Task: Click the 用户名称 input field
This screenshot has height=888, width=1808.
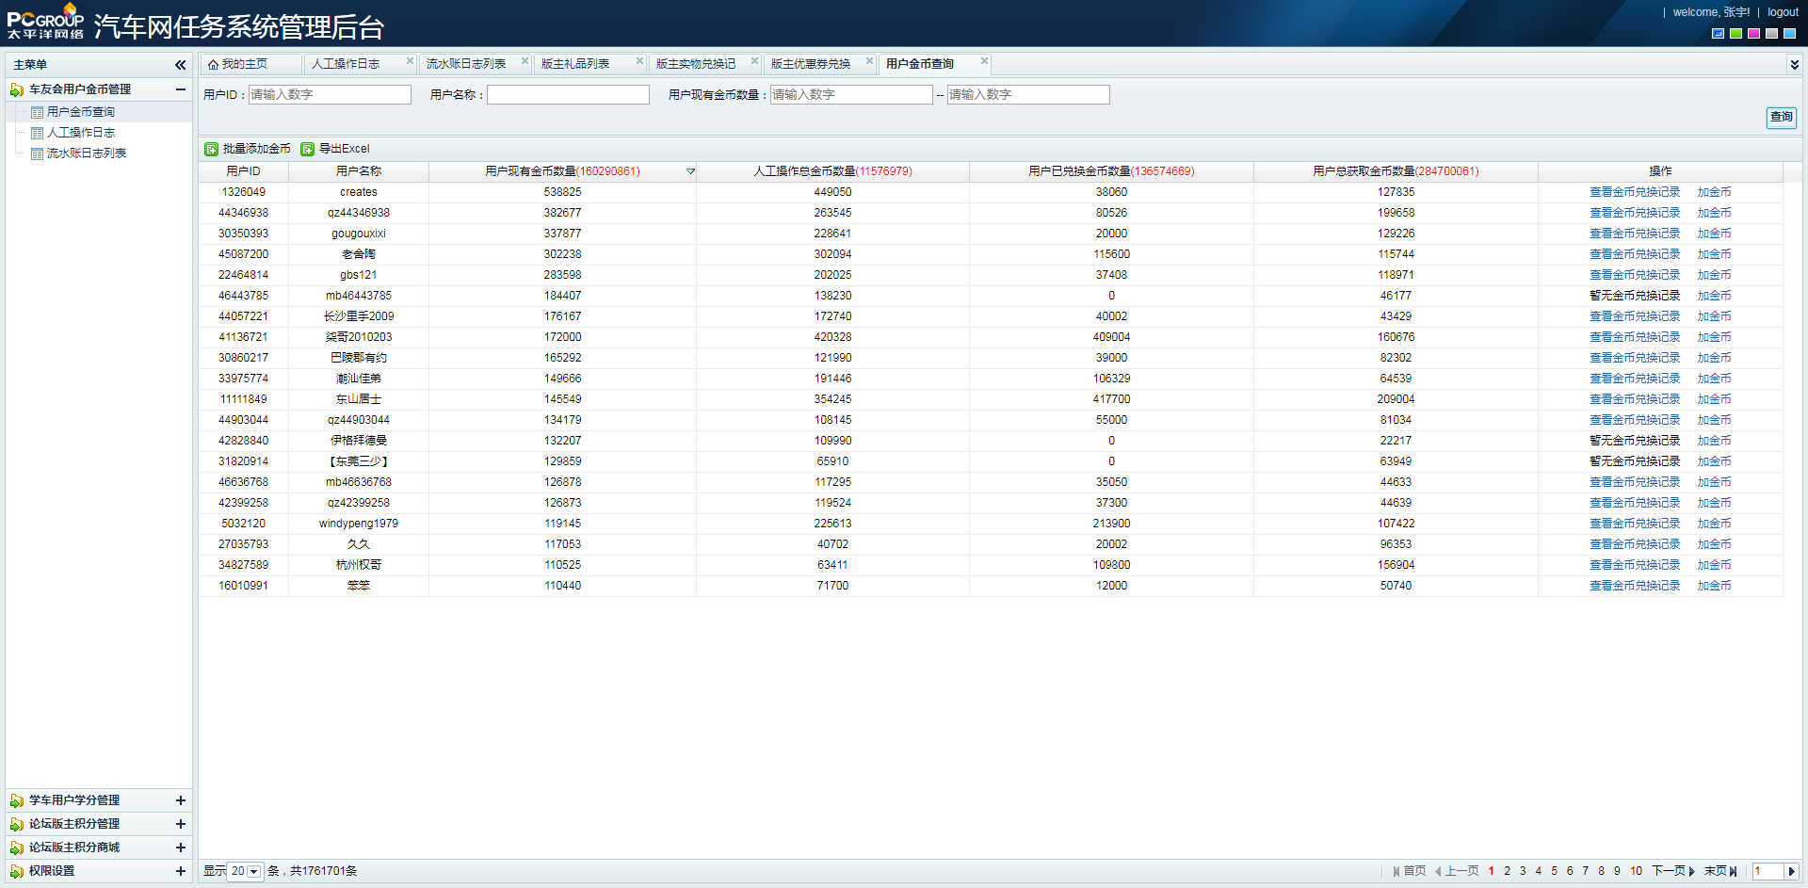Action: click(568, 94)
